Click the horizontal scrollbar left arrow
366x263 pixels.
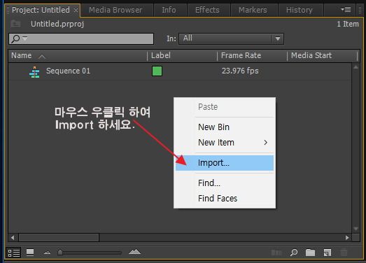[x=13, y=238]
